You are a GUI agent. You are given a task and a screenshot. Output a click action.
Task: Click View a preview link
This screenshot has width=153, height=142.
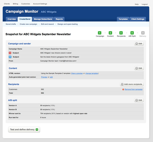tap(77, 73)
